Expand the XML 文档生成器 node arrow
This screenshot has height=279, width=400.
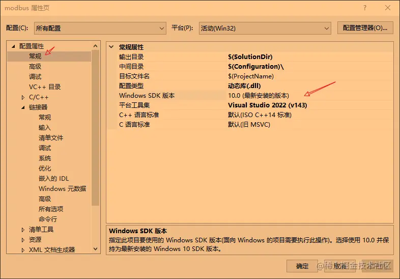click(x=23, y=250)
